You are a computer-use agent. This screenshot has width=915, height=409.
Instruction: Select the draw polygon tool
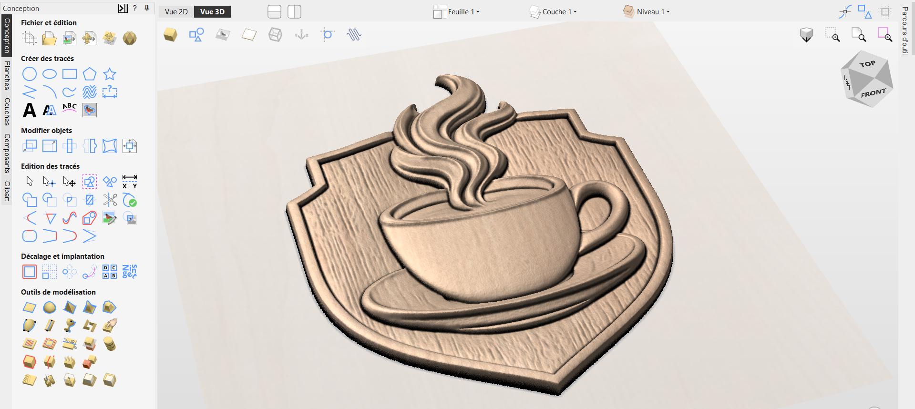[x=90, y=74]
